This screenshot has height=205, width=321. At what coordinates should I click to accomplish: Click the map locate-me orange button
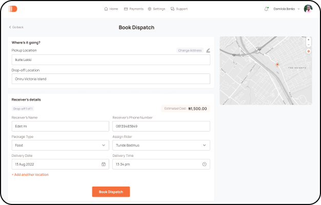click(x=308, y=51)
